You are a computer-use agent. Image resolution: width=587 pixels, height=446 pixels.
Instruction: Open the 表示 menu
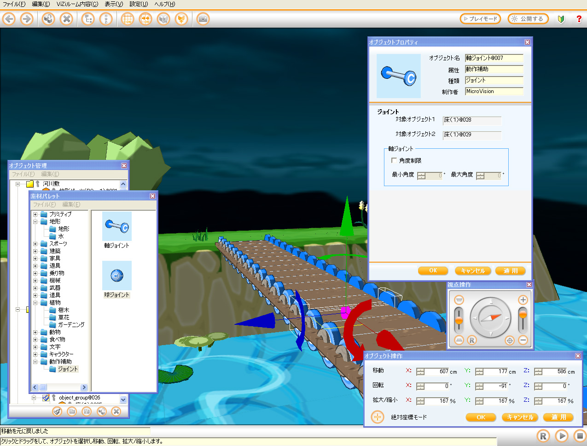point(114,4)
